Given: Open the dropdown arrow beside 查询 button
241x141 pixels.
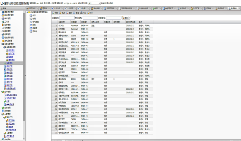Looking at the screenshot, I should [x=129, y=18].
